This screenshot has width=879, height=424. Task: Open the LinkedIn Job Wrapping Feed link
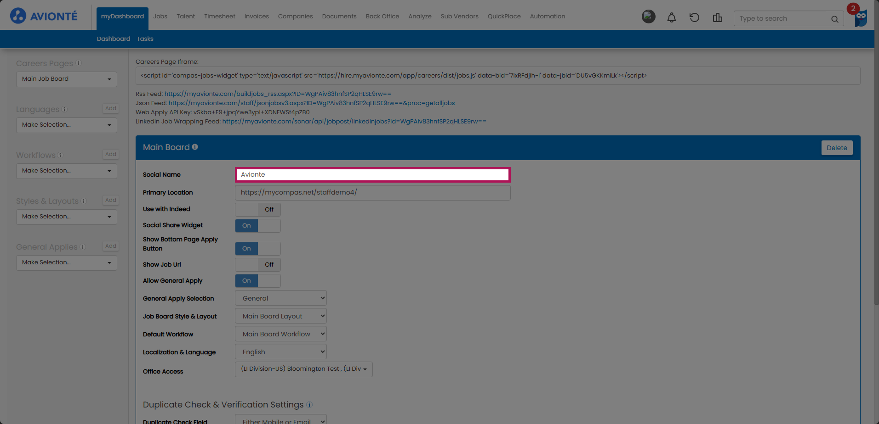tap(354, 121)
